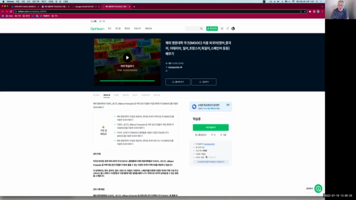This screenshot has height=200, width=356.
Task: Click the light blue link box at the sidebar bottom
Action: [x=211, y=162]
